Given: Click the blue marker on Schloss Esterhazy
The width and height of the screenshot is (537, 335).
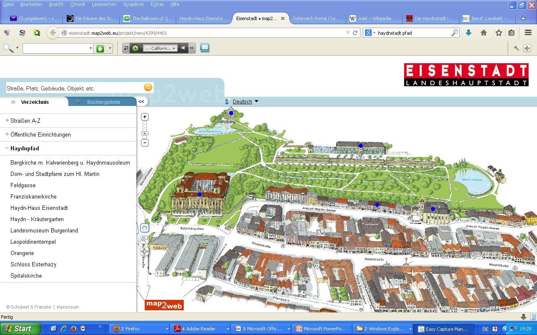Looking at the screenshot, I should 200,194.
